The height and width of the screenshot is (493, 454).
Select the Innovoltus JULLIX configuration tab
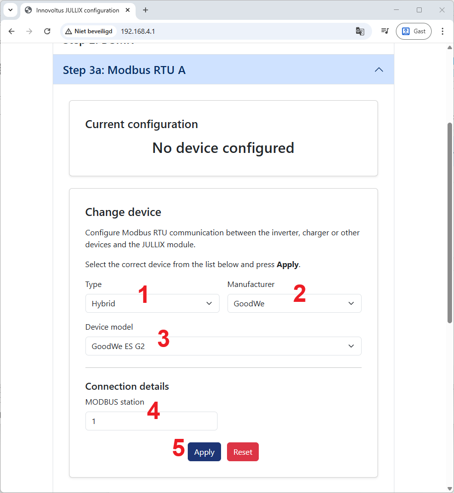75,10
